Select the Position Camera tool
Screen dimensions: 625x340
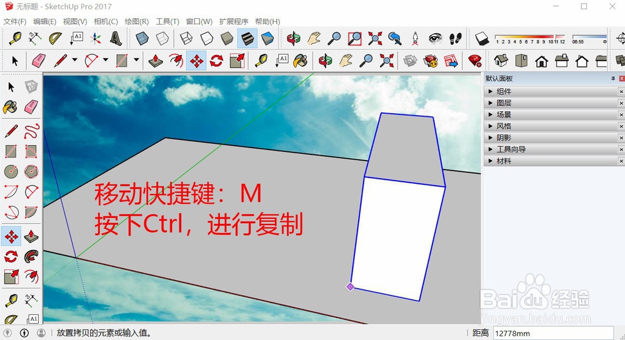(415, 38)
